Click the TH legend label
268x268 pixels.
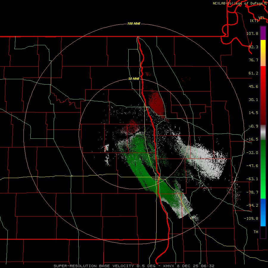pyautogui.click(x=256, y=232)
